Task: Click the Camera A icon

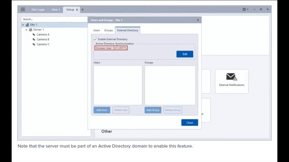Action: pyautogui.click(x=34, y=35)
